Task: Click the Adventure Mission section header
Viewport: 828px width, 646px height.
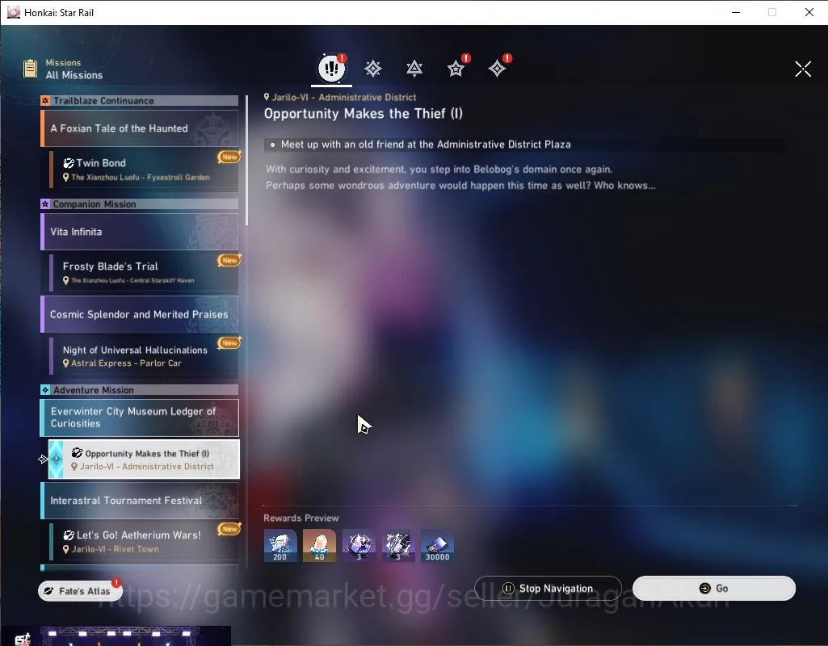Action: [140, 390]
